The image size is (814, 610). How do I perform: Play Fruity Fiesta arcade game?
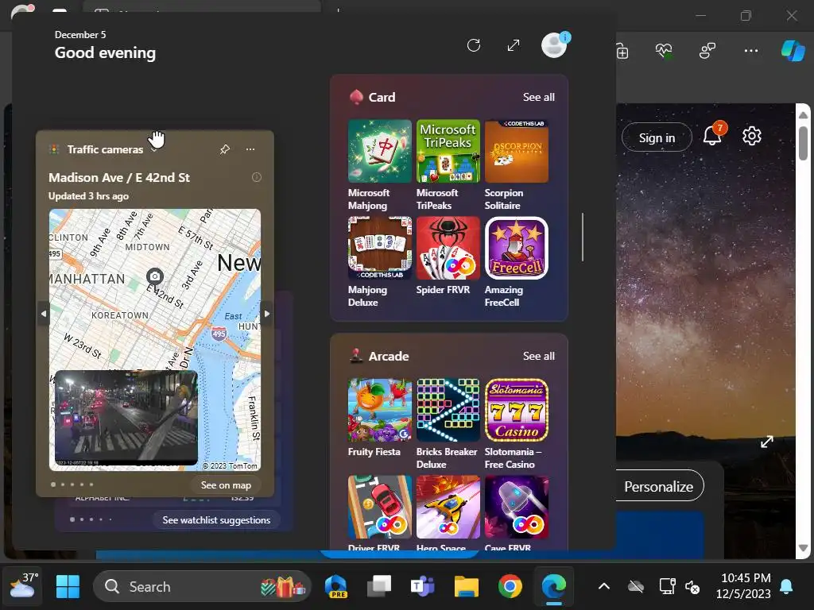(x=379, y=411)
